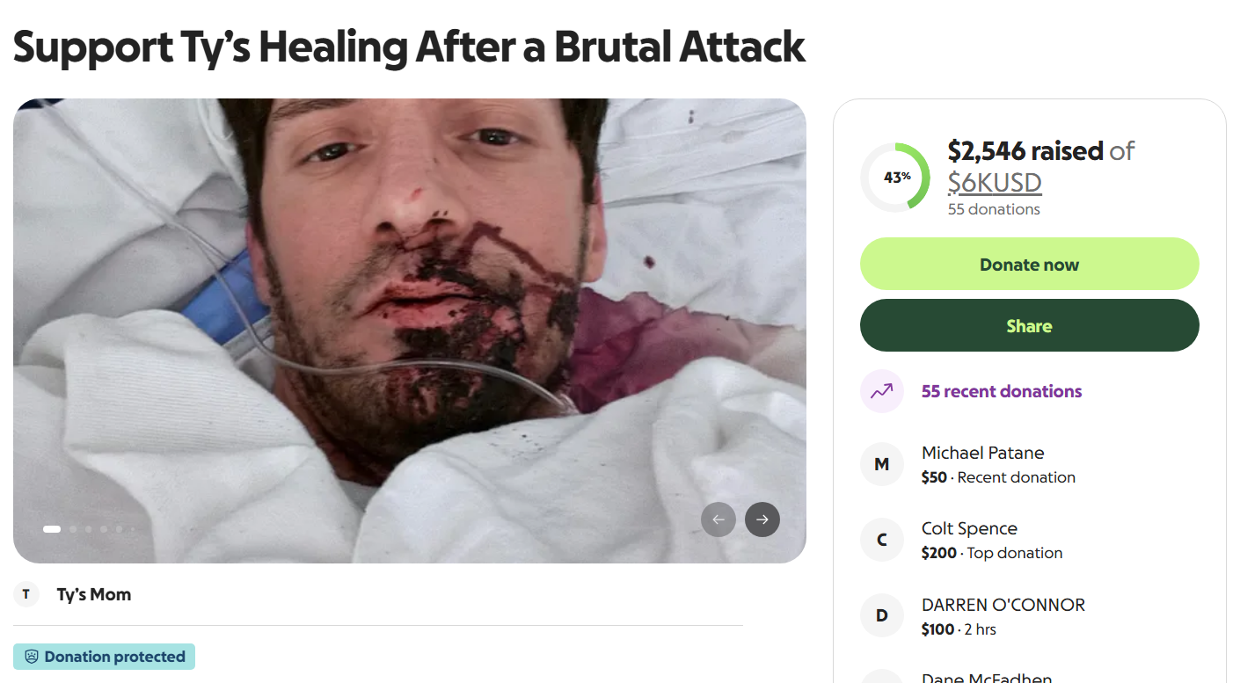
Task: Open the "55 recent donations" list
Action: [1001, 391]
